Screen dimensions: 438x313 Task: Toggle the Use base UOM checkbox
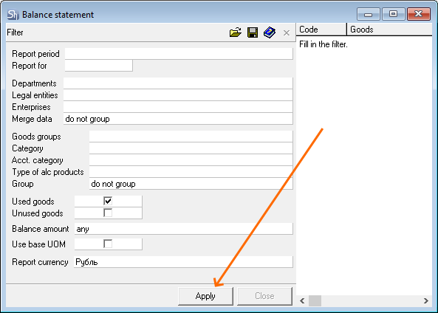[108, 244]
